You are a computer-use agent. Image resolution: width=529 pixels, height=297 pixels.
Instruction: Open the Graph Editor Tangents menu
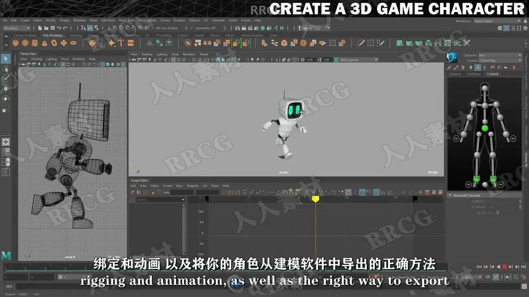tap(193, 186)
